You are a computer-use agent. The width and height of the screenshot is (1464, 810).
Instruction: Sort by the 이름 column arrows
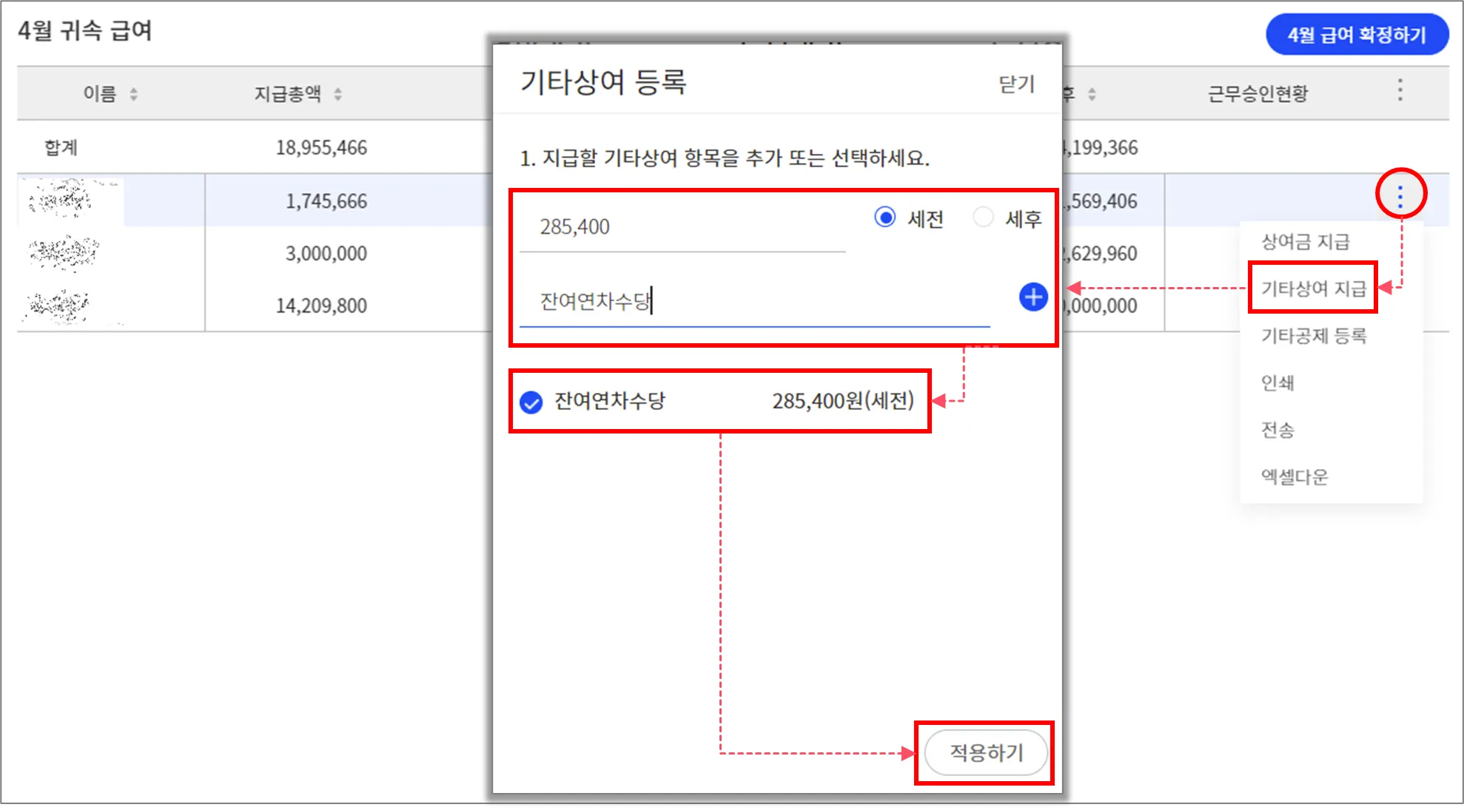click(133, 94)
